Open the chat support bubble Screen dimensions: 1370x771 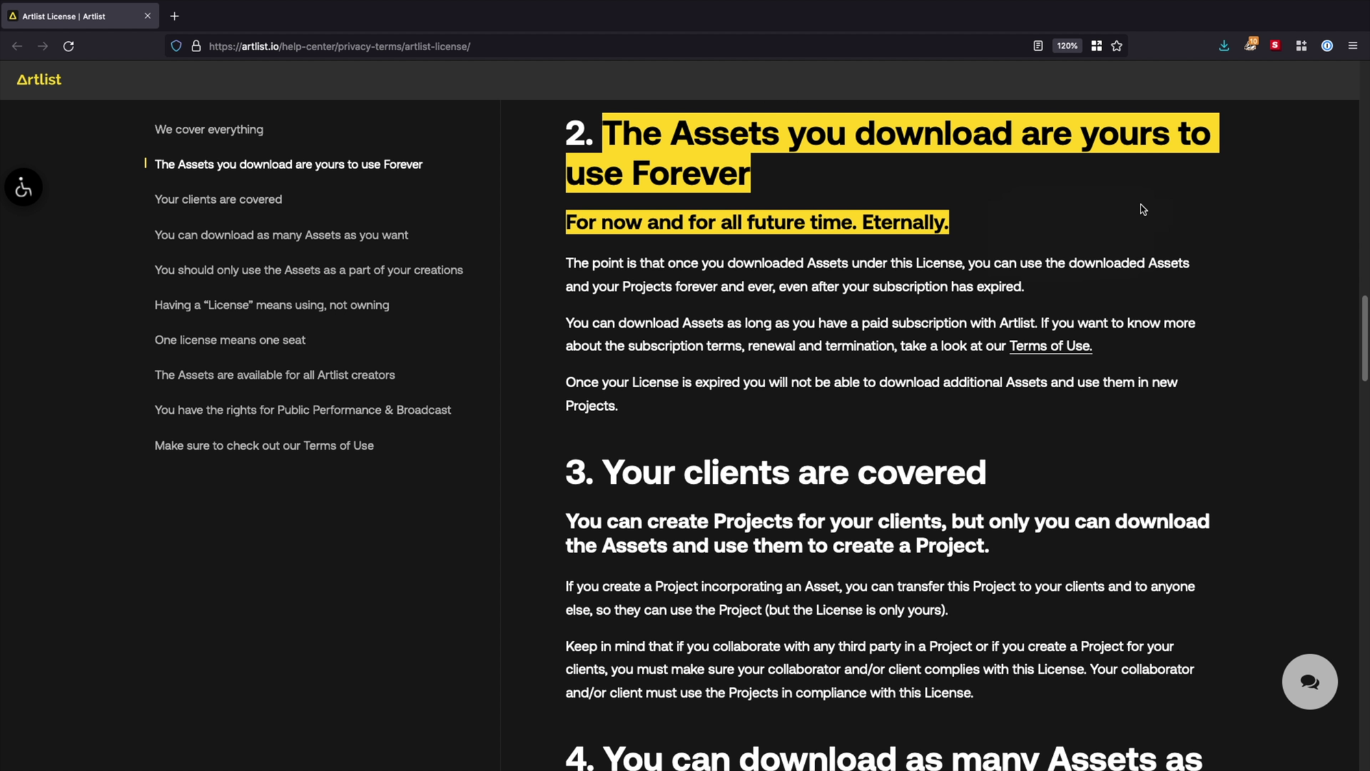(x=1310, y=681)
